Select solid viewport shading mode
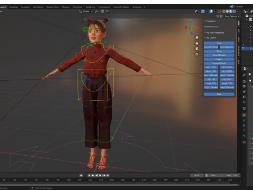This screenshot has width=253, height=190. (227, 12)
